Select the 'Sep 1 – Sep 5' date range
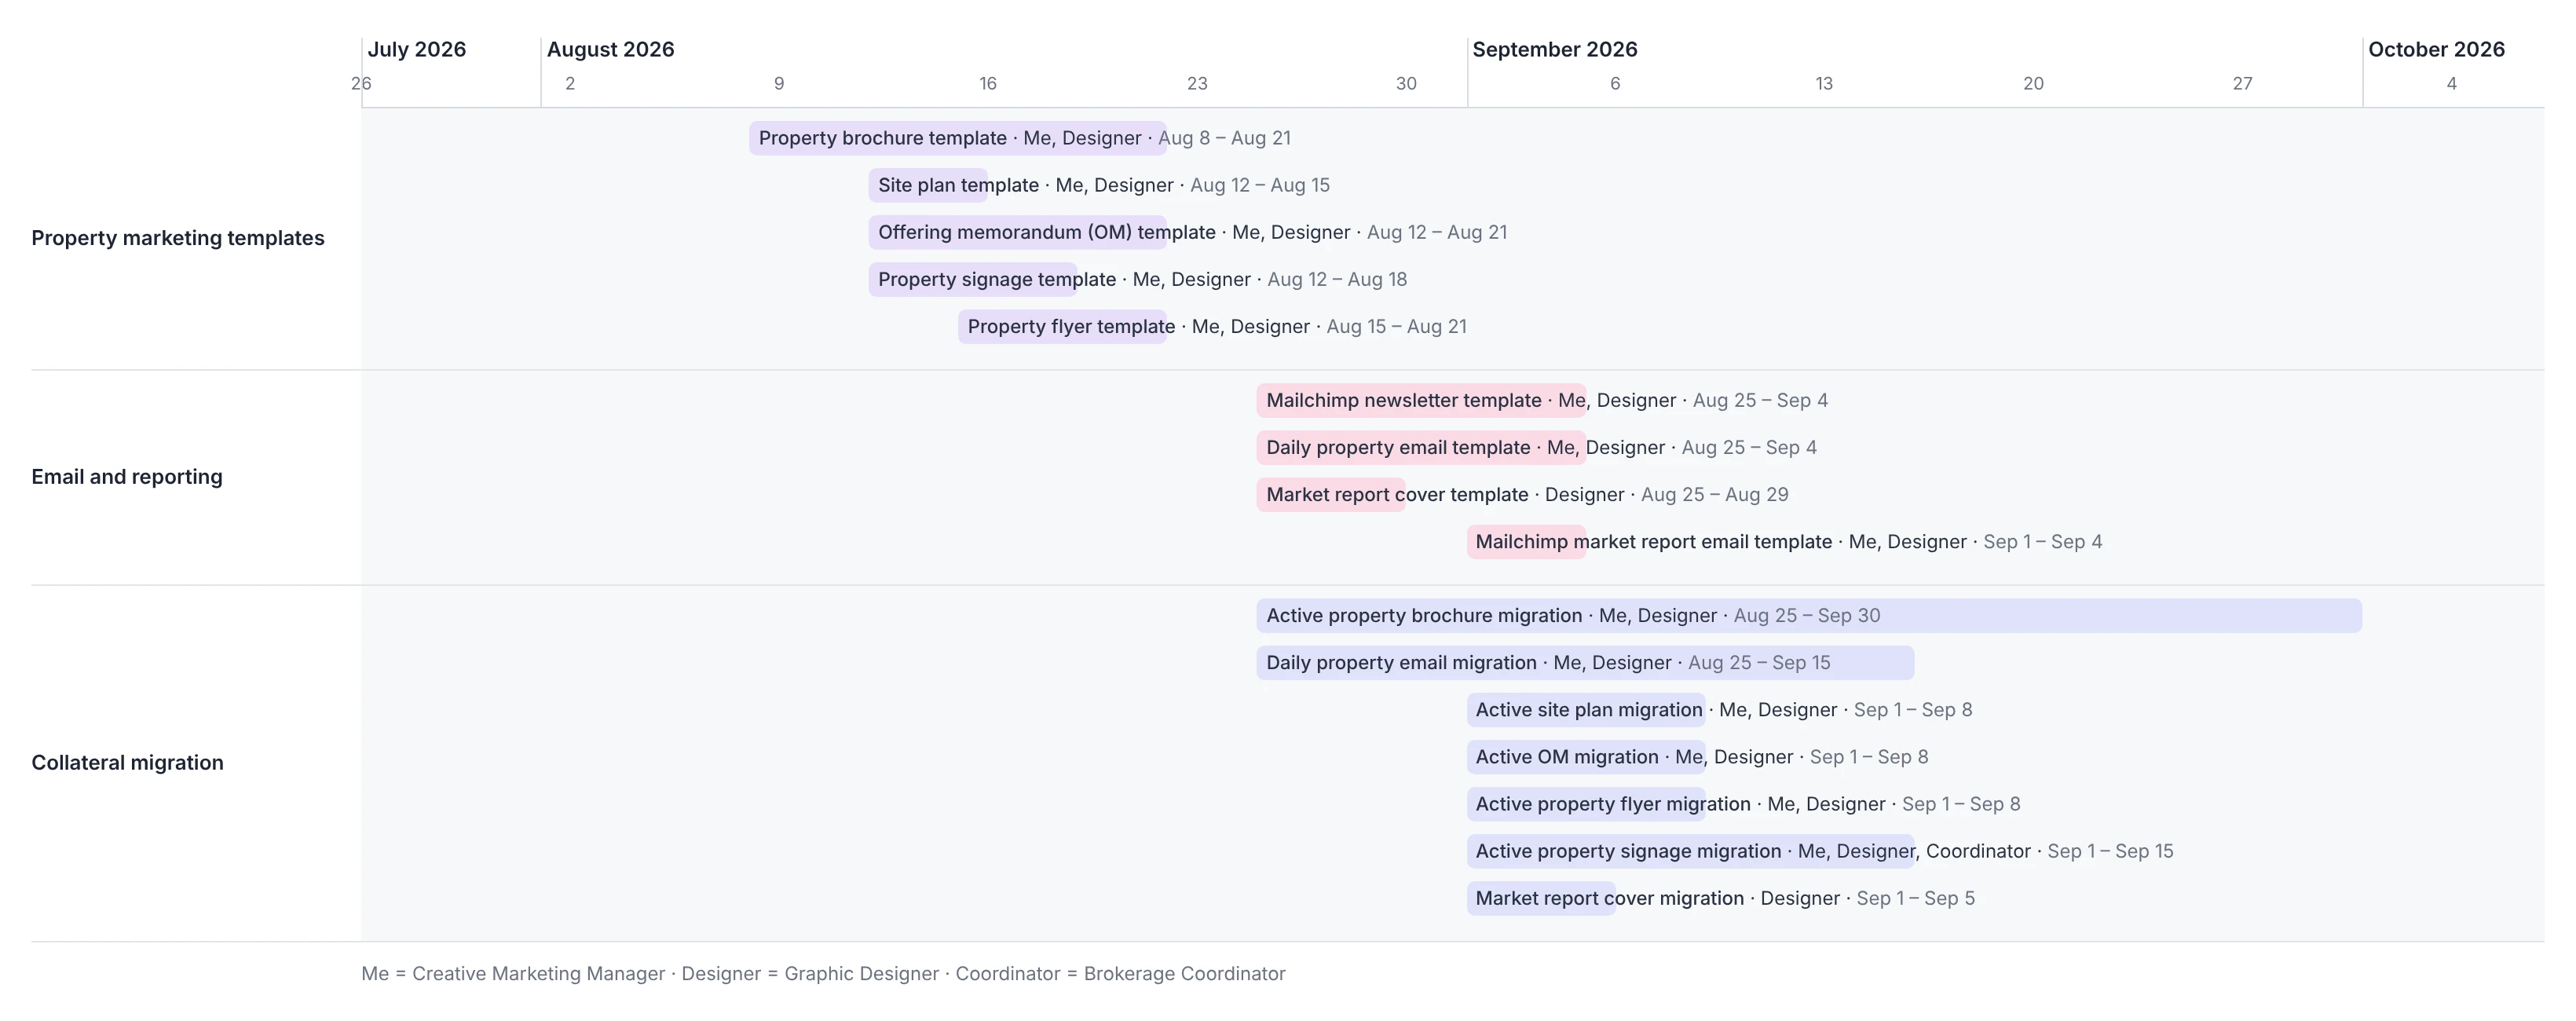This screenshot has width=2576, height=1021. [1915, 897]
